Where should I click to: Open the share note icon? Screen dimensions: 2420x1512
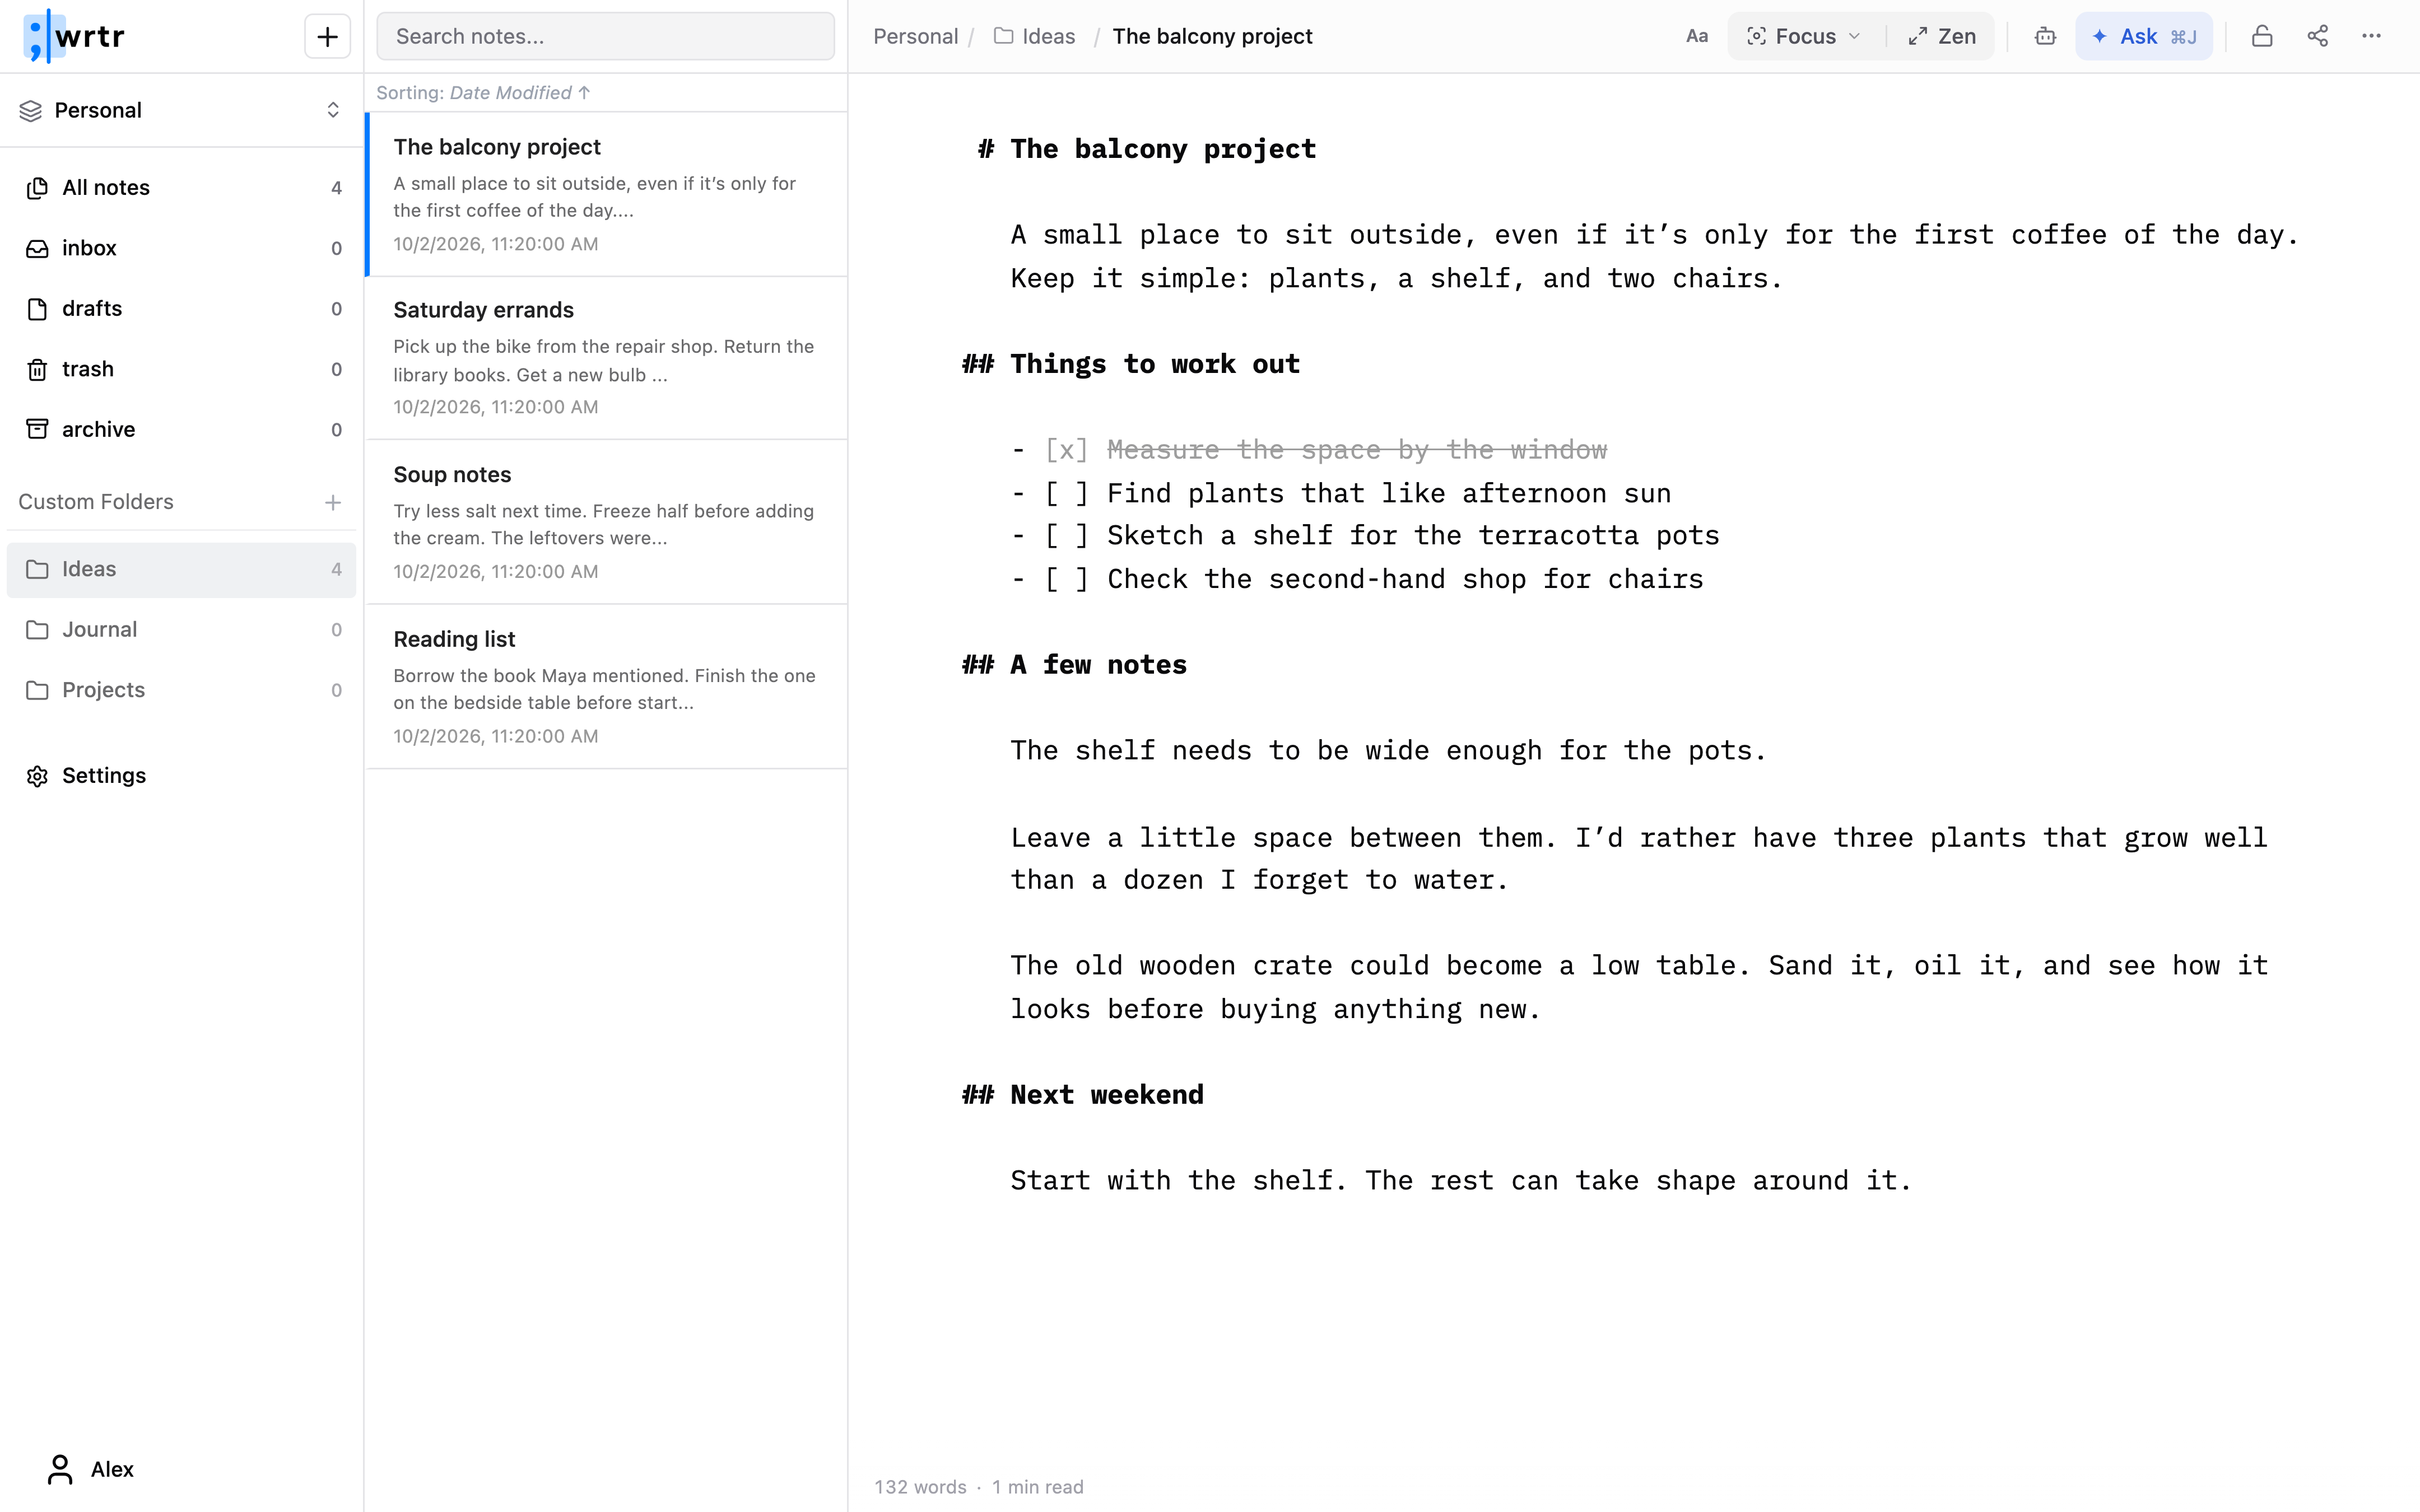(x=2317, y=37)
